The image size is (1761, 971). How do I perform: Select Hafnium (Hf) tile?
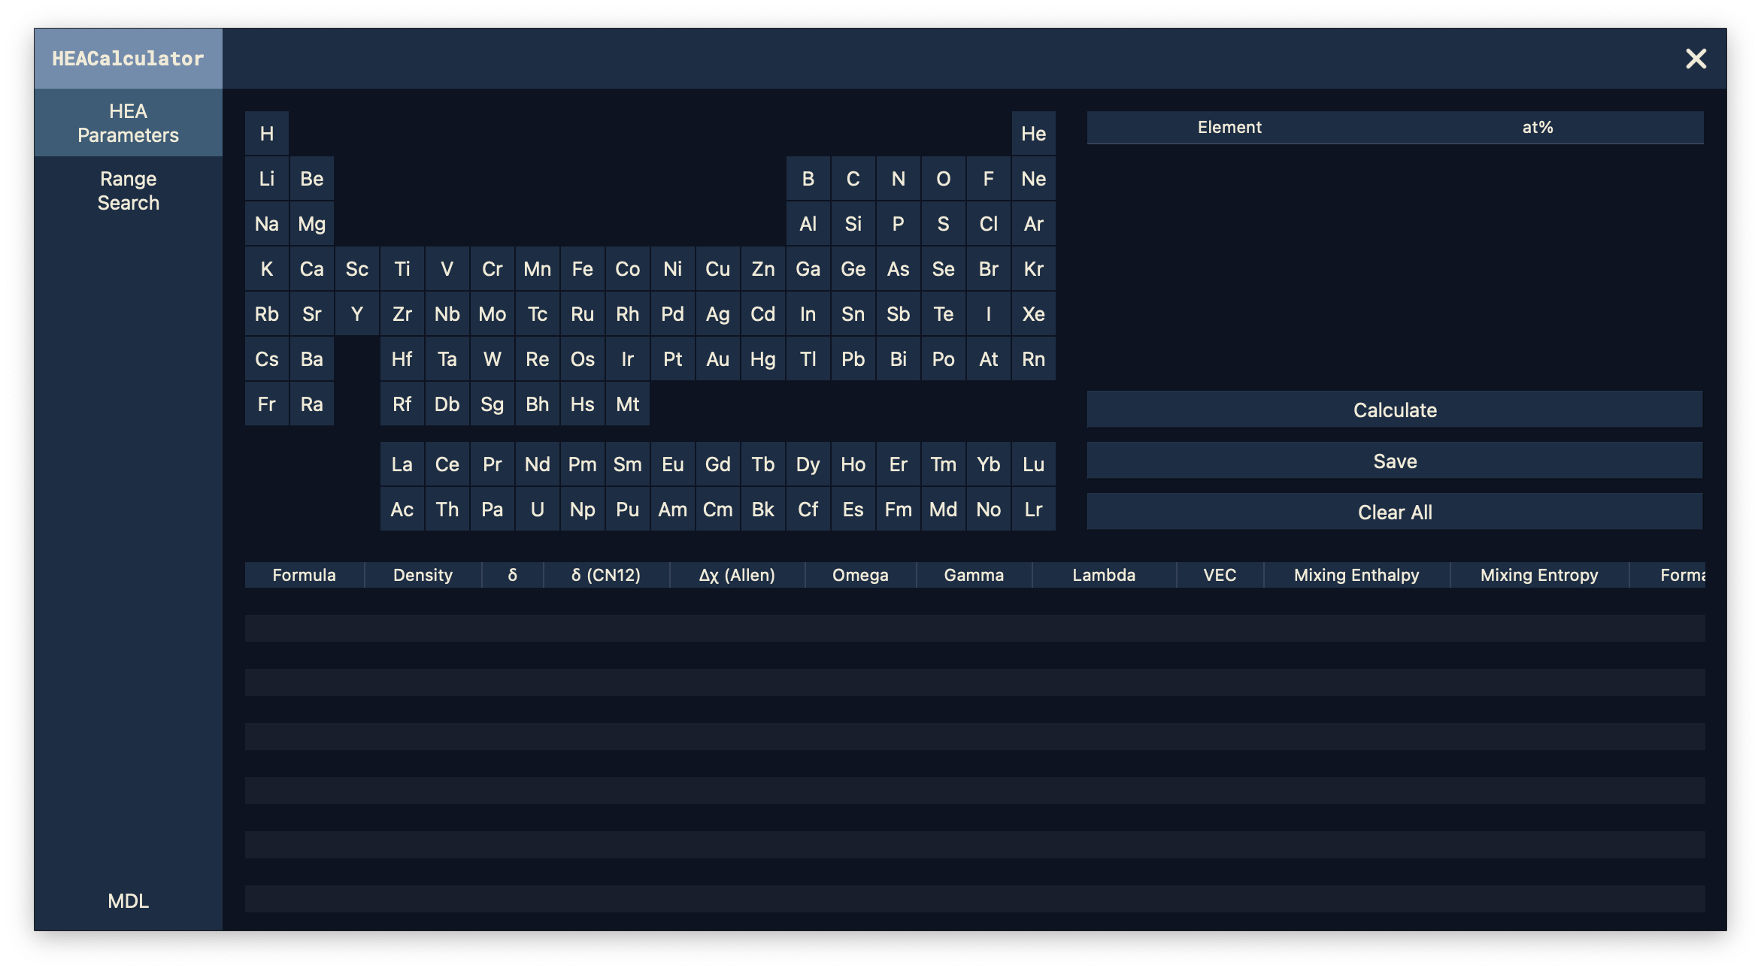pyautogui.click(x=402, y=358)
